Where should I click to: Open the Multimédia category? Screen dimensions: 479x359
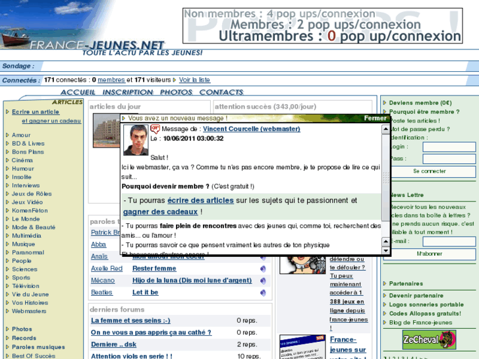pos(26,236)
